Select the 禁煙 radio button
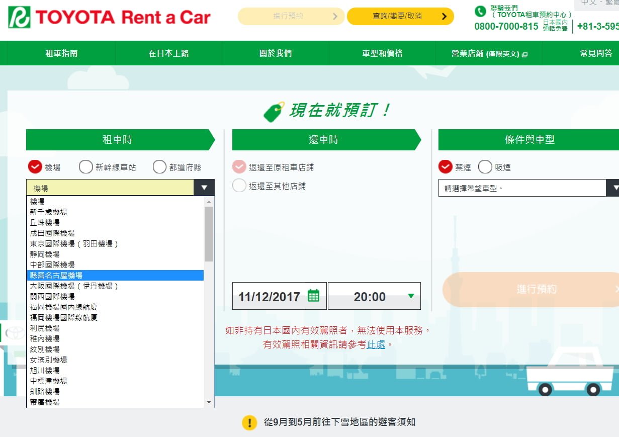The height and width of the screenshot is (437, 619). point(446,166)
